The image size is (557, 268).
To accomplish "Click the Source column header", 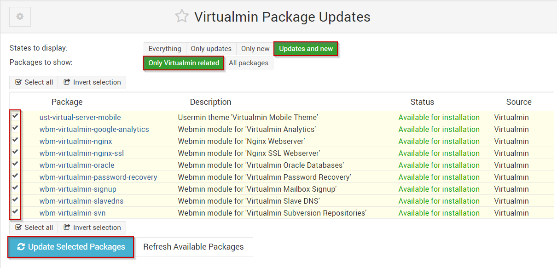I will (x=519, y=102).
